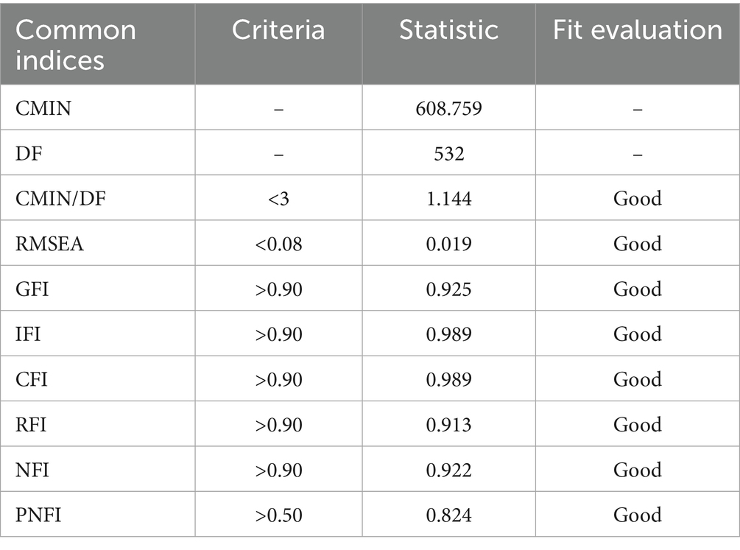Select the RMSEA row label
Screen dimensions: 740x550
[x=49, y=244]
